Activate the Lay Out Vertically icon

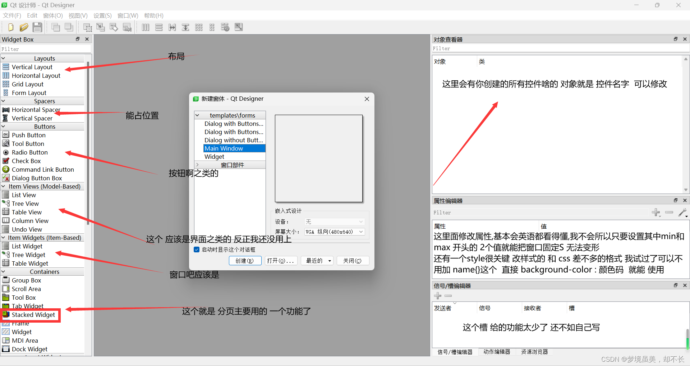[x=159, y=27]
